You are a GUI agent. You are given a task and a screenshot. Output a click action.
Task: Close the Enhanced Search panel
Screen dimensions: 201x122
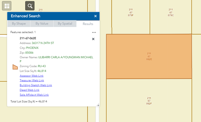click(95, 16)
